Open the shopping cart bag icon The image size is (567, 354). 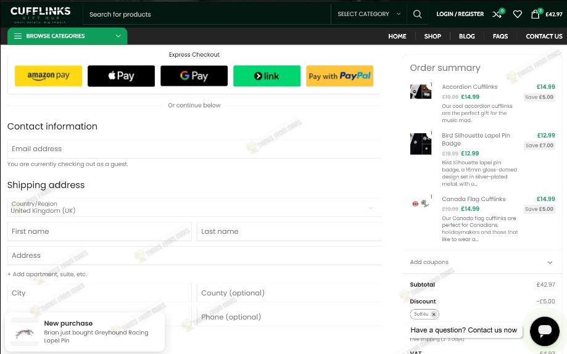pos(535,14)
